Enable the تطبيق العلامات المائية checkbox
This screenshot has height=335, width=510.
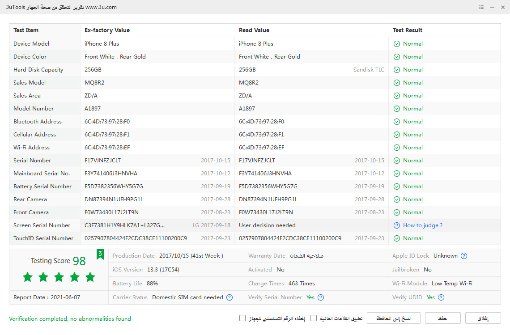(x=314, y=318)
